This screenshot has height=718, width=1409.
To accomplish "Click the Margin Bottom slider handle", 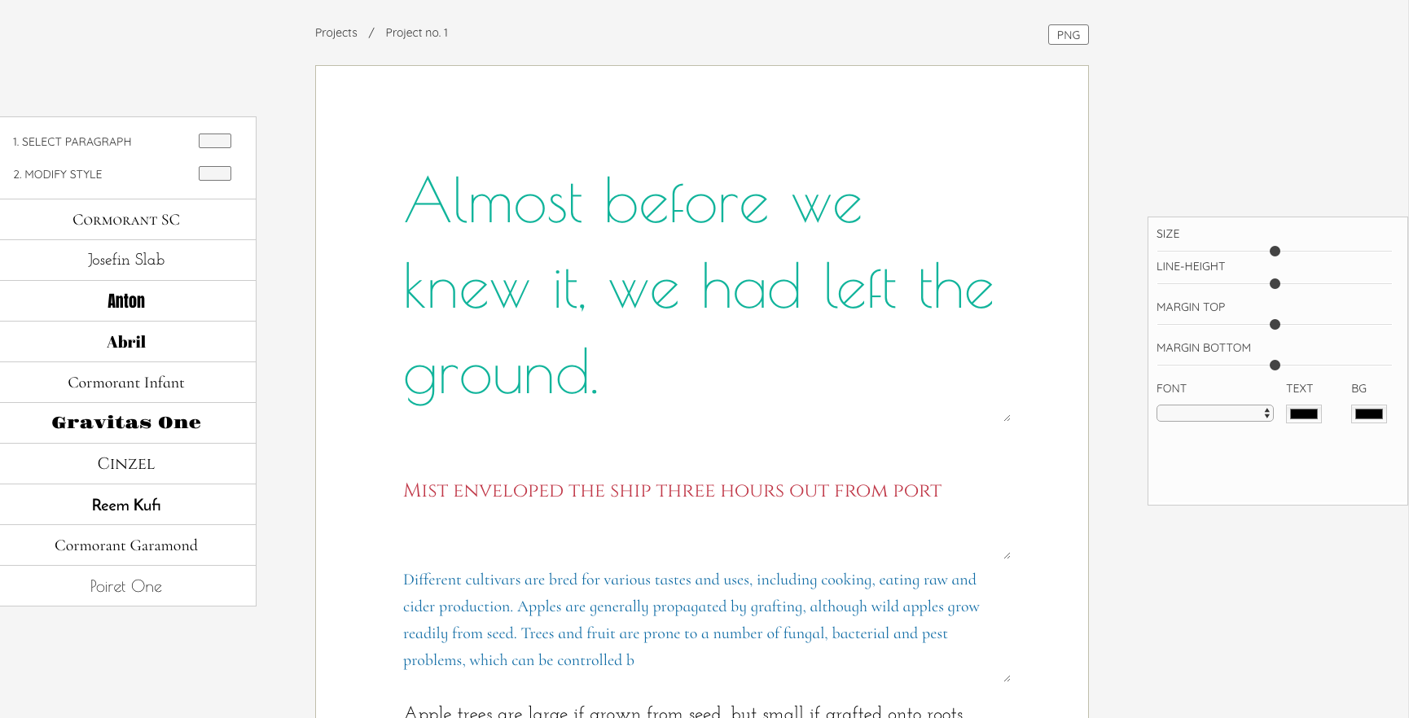I will [1275, 366].
